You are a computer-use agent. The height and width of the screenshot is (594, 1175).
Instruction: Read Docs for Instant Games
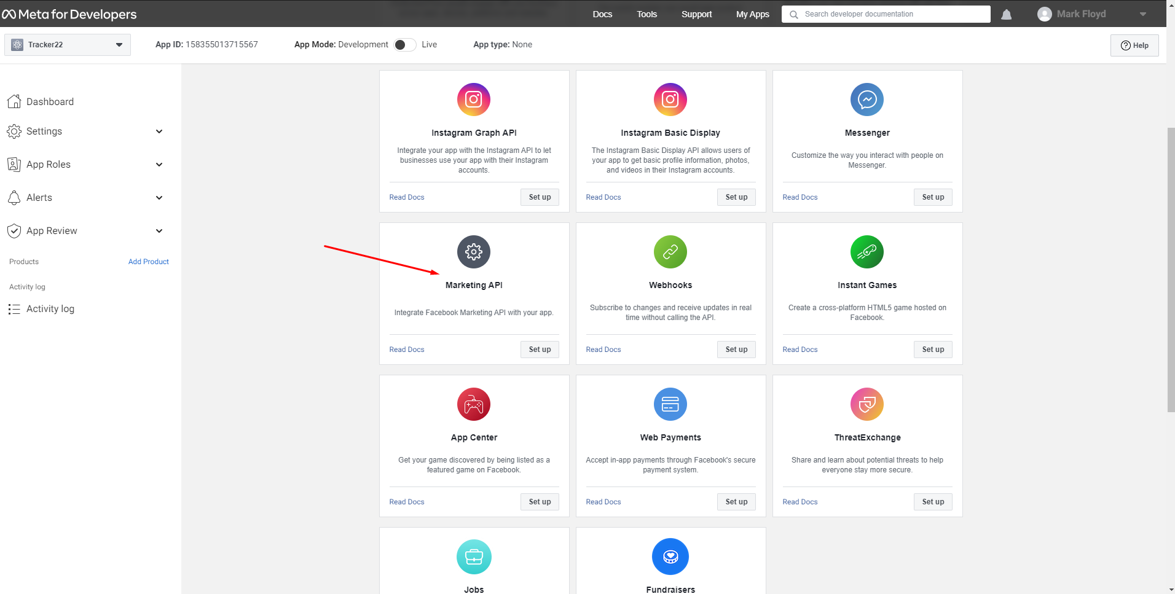coord(800,350)
